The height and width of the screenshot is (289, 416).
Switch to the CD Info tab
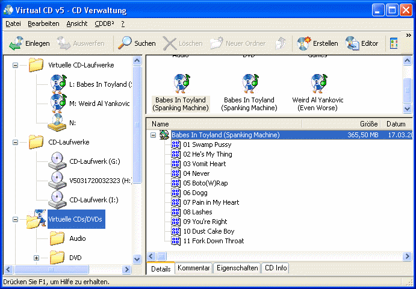[x=276, y=268]
